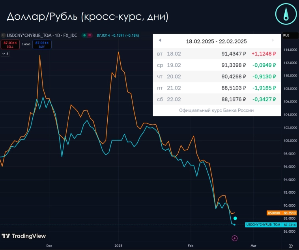Expand the collapsed indicators legend showing 4
This screenshot has height=250, width=299.
coord(6,54)
